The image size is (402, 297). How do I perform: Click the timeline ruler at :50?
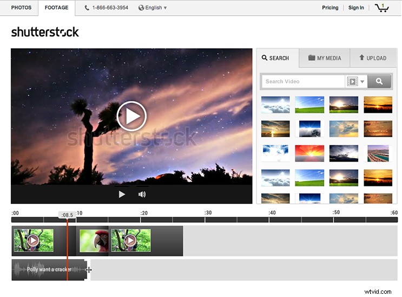pyautogui.click(x=333, y=219)
